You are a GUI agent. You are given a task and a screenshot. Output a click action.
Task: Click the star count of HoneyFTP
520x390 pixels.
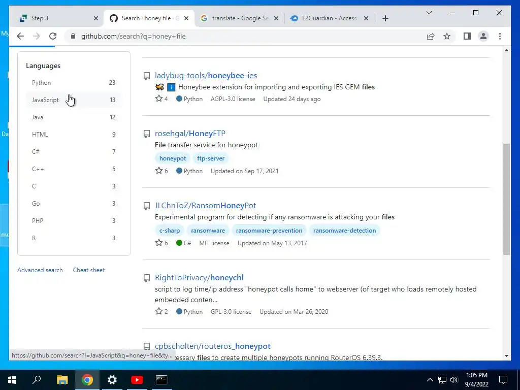[161, 171]
